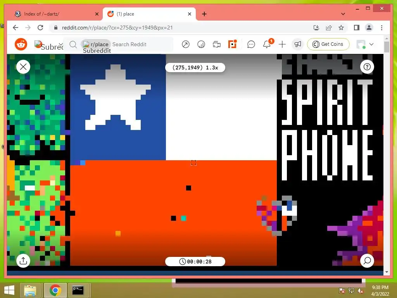
Task: Open a new browser tab
Action: tap(204, 14)
